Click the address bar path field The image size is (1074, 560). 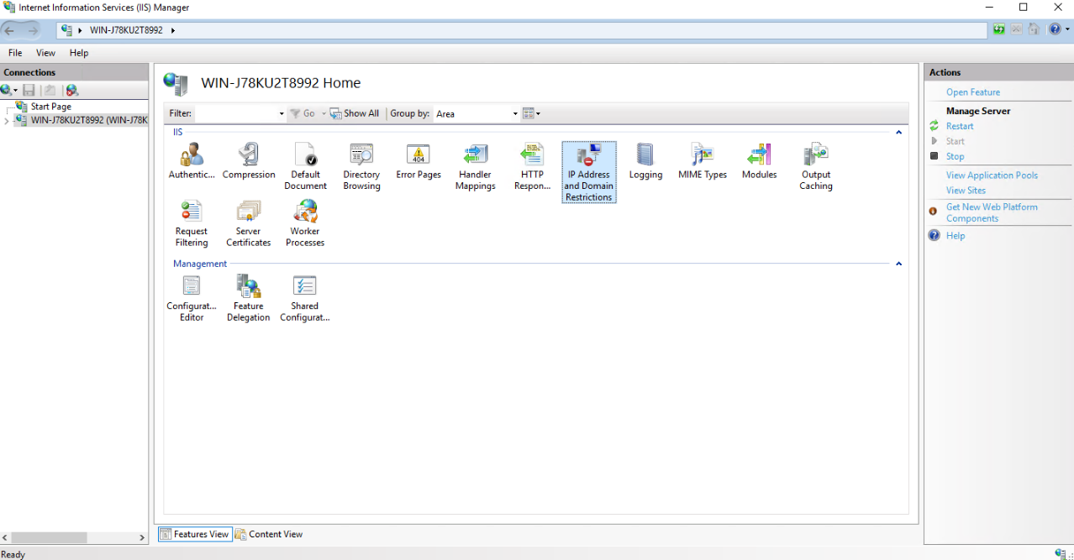point(522,30)
